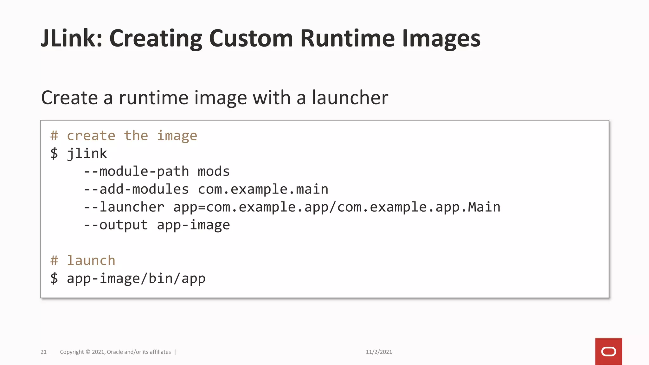The height and width of the screenshot is (365, 649).
Task: Click the red Oracle logo icon
Action: [608, 351]
